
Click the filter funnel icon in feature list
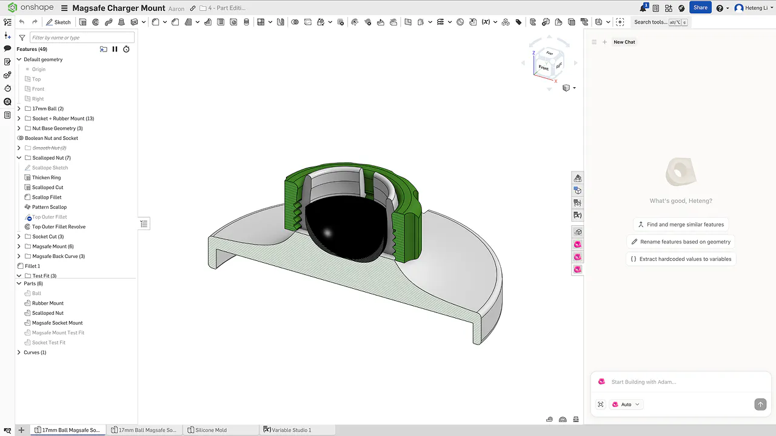click(22, 38)
